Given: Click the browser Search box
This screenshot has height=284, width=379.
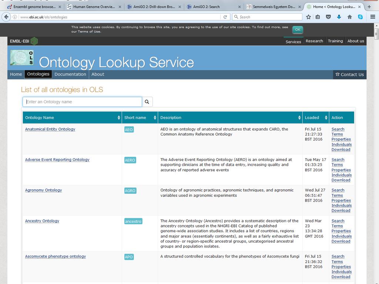Looking at the screenshot, I should tap(267, 17).
